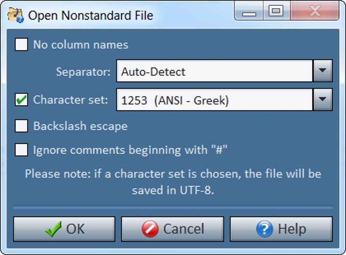The height and width of the screenshot is (255, 346).
Task: Enable the No column names checkbox
Action: point(21,45)
